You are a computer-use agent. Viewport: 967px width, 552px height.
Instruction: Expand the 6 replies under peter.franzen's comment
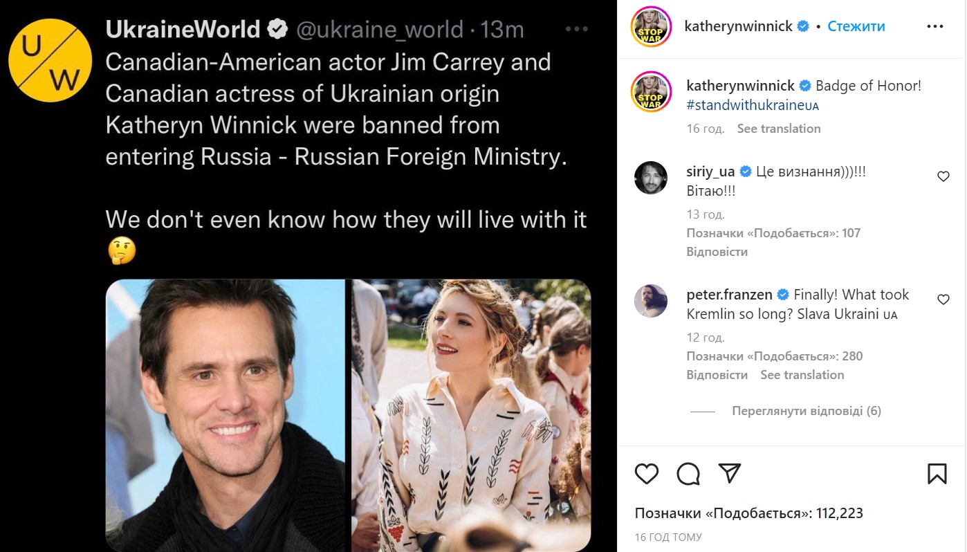point(806,411)
